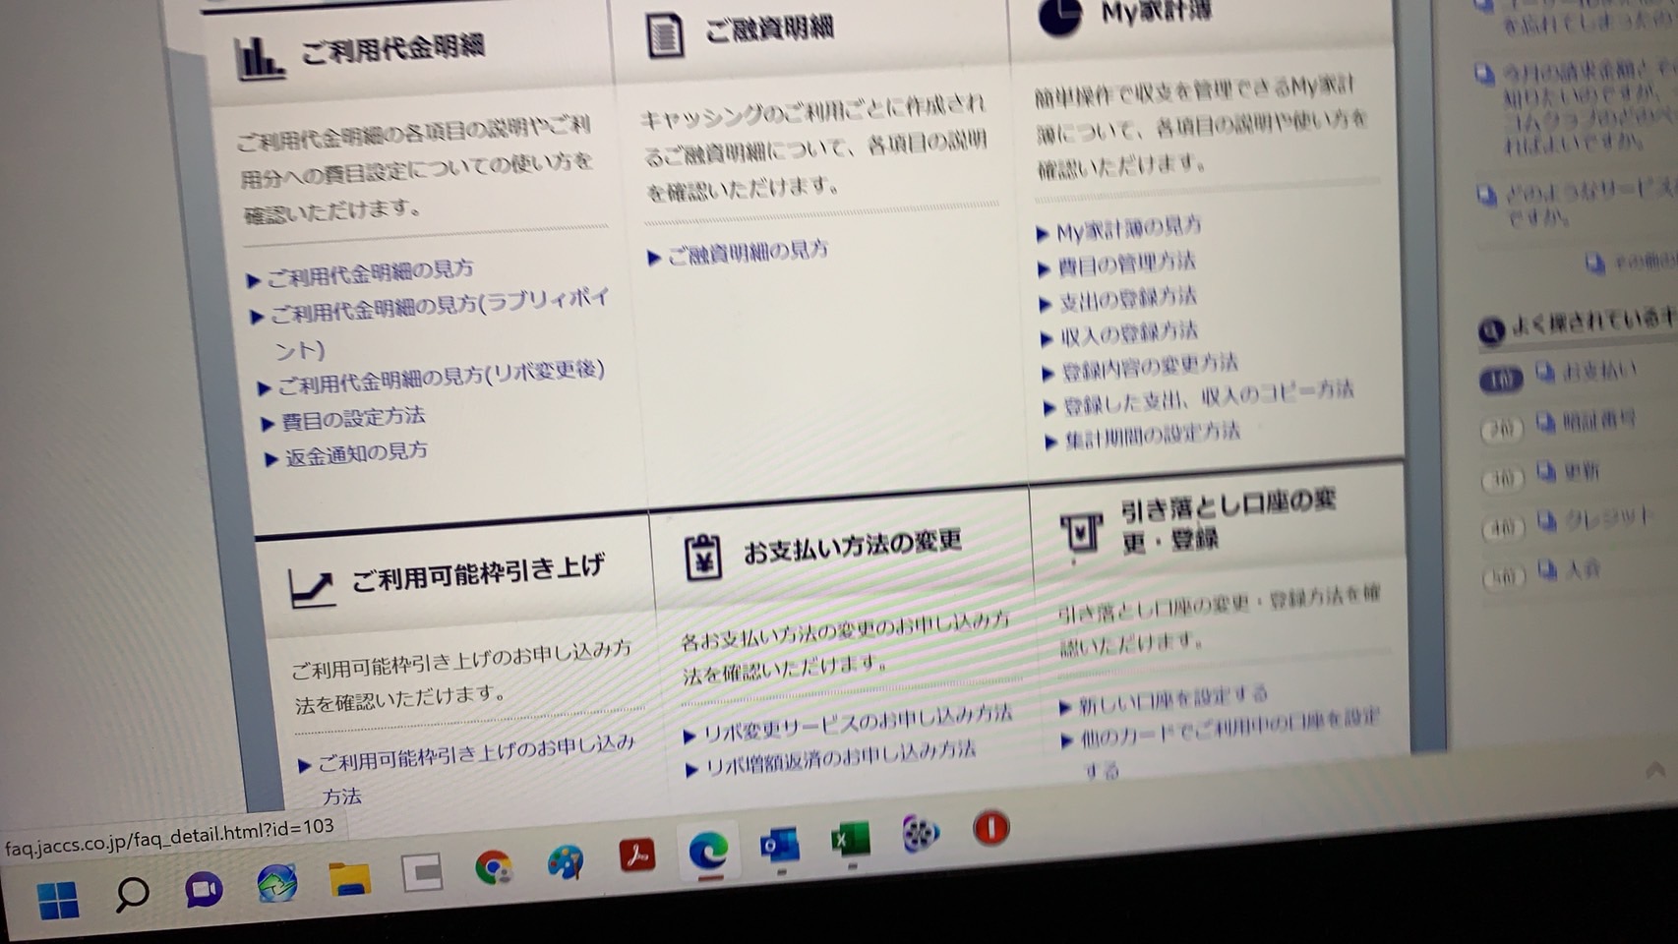
Task: Click the bar chart icon beside ご利用代金明細
Action: [260, 58]
